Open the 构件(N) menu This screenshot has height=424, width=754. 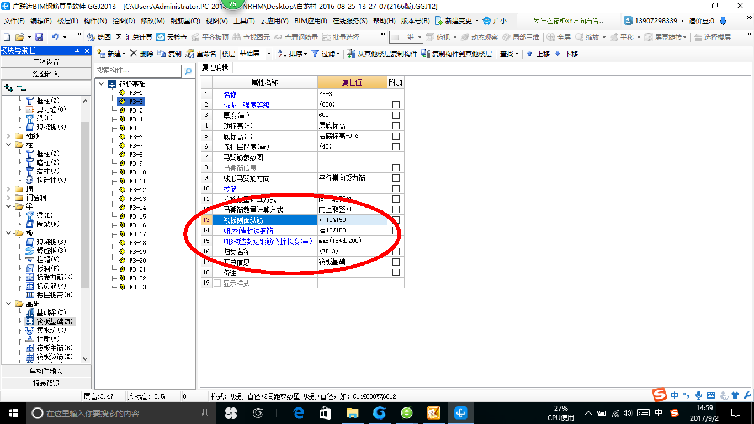click(95, 21)
